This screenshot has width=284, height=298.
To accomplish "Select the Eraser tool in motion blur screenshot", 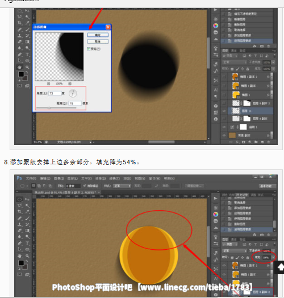I will pos(19,42).
